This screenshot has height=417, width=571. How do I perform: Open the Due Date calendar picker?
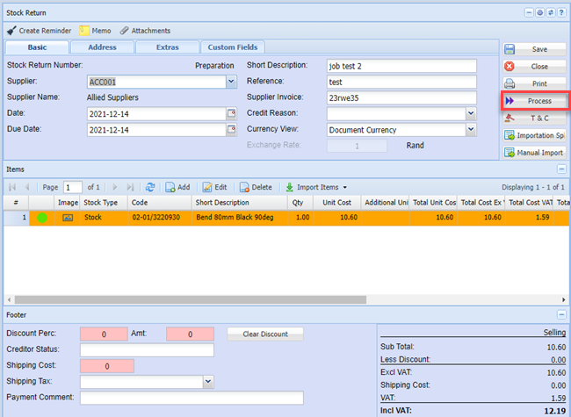[232, 130]
